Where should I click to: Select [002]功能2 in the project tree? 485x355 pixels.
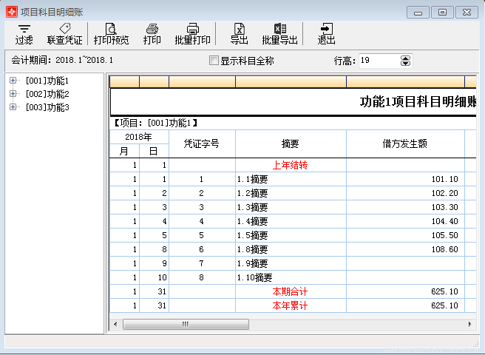(x=47, y=94)
